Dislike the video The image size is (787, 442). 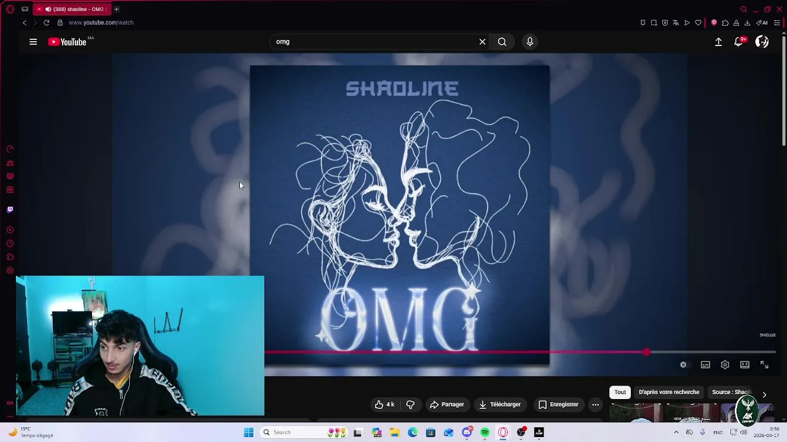tap(410, 405)
